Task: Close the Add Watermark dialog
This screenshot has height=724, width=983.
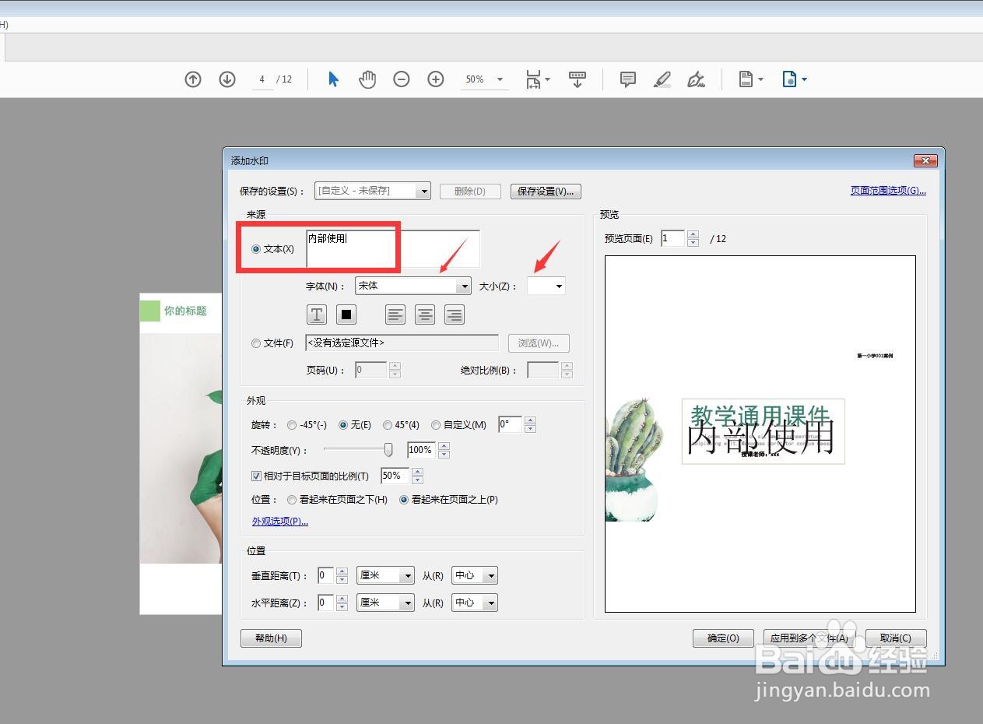Action: pyautogui.click(x=925, y=160)
